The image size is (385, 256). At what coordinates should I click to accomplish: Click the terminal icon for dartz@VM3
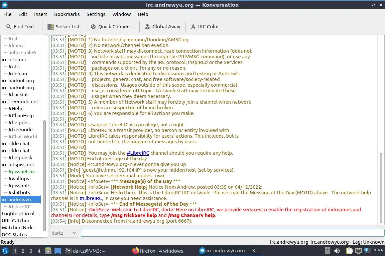pos(68,251)
